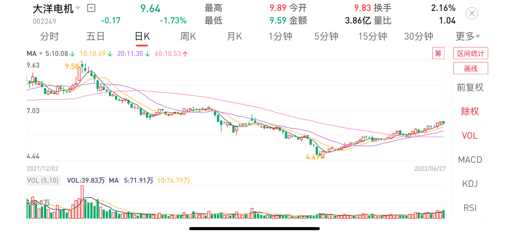Switch to the 1分钟 chart
The height and width of the screenshot is (235, 509).
point(280,36)
